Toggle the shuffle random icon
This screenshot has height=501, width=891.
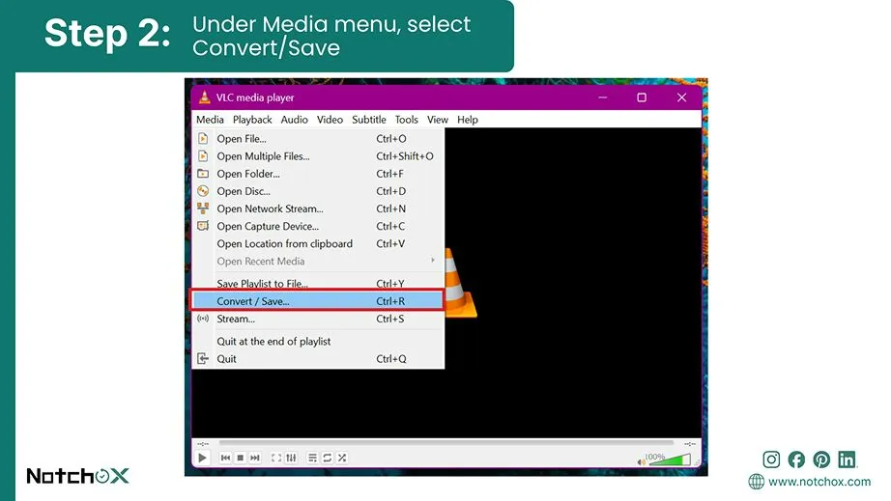342,458
